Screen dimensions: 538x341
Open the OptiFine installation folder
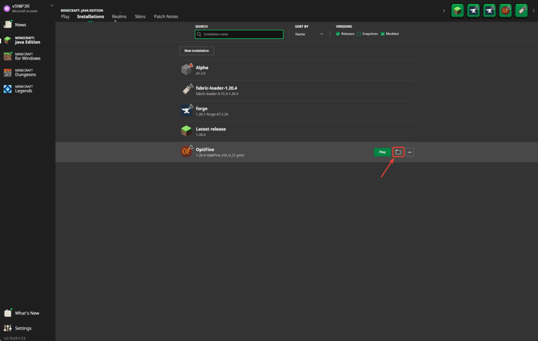[398, 152]
